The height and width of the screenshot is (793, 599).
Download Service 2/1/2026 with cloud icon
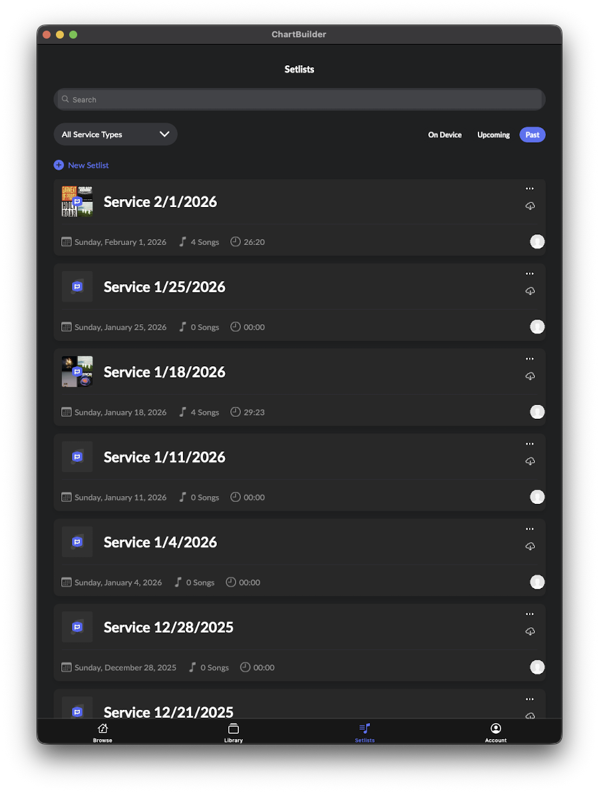[530, 206]
